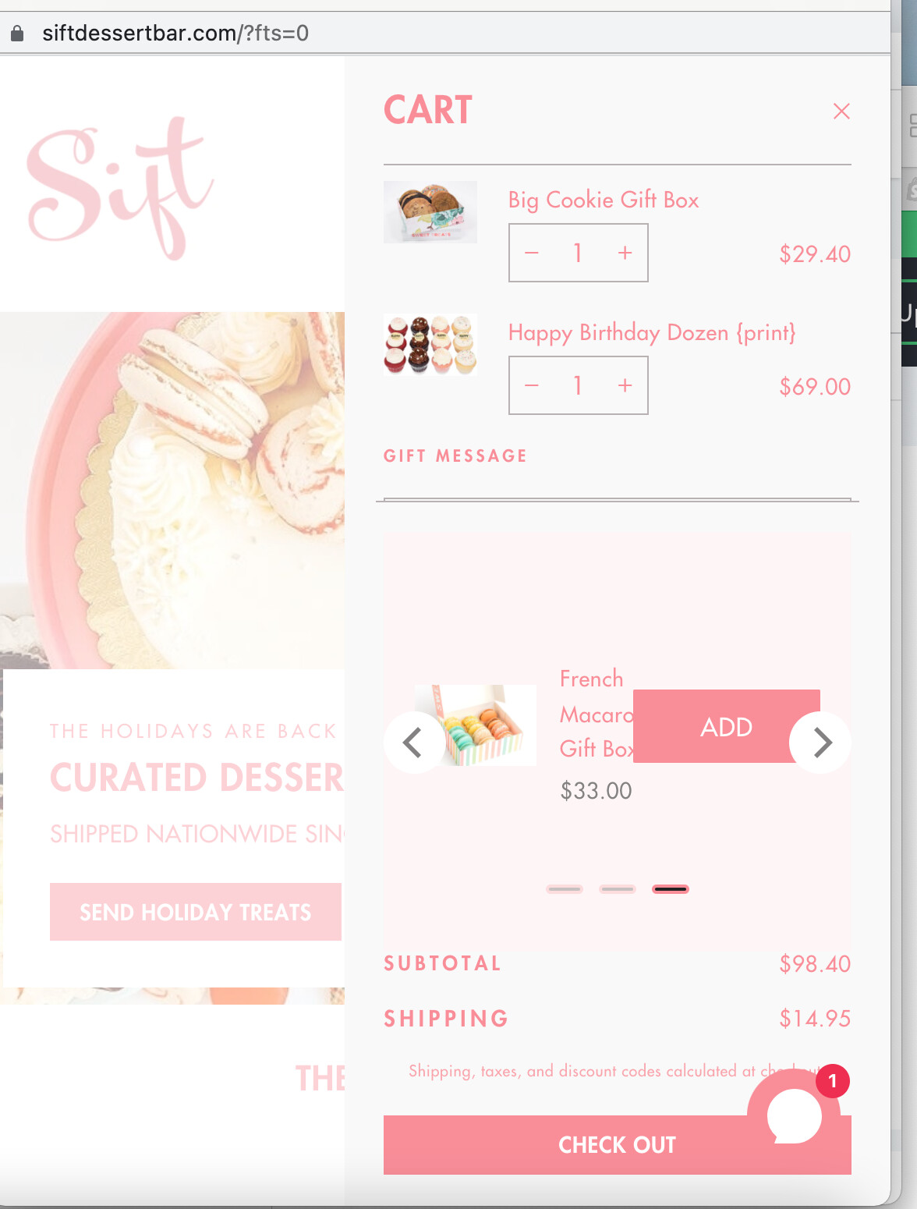Viewport: 917px width, 1209px height.
Task: Open the Big Cookie Gift Box product link
Action: (604, 200)
